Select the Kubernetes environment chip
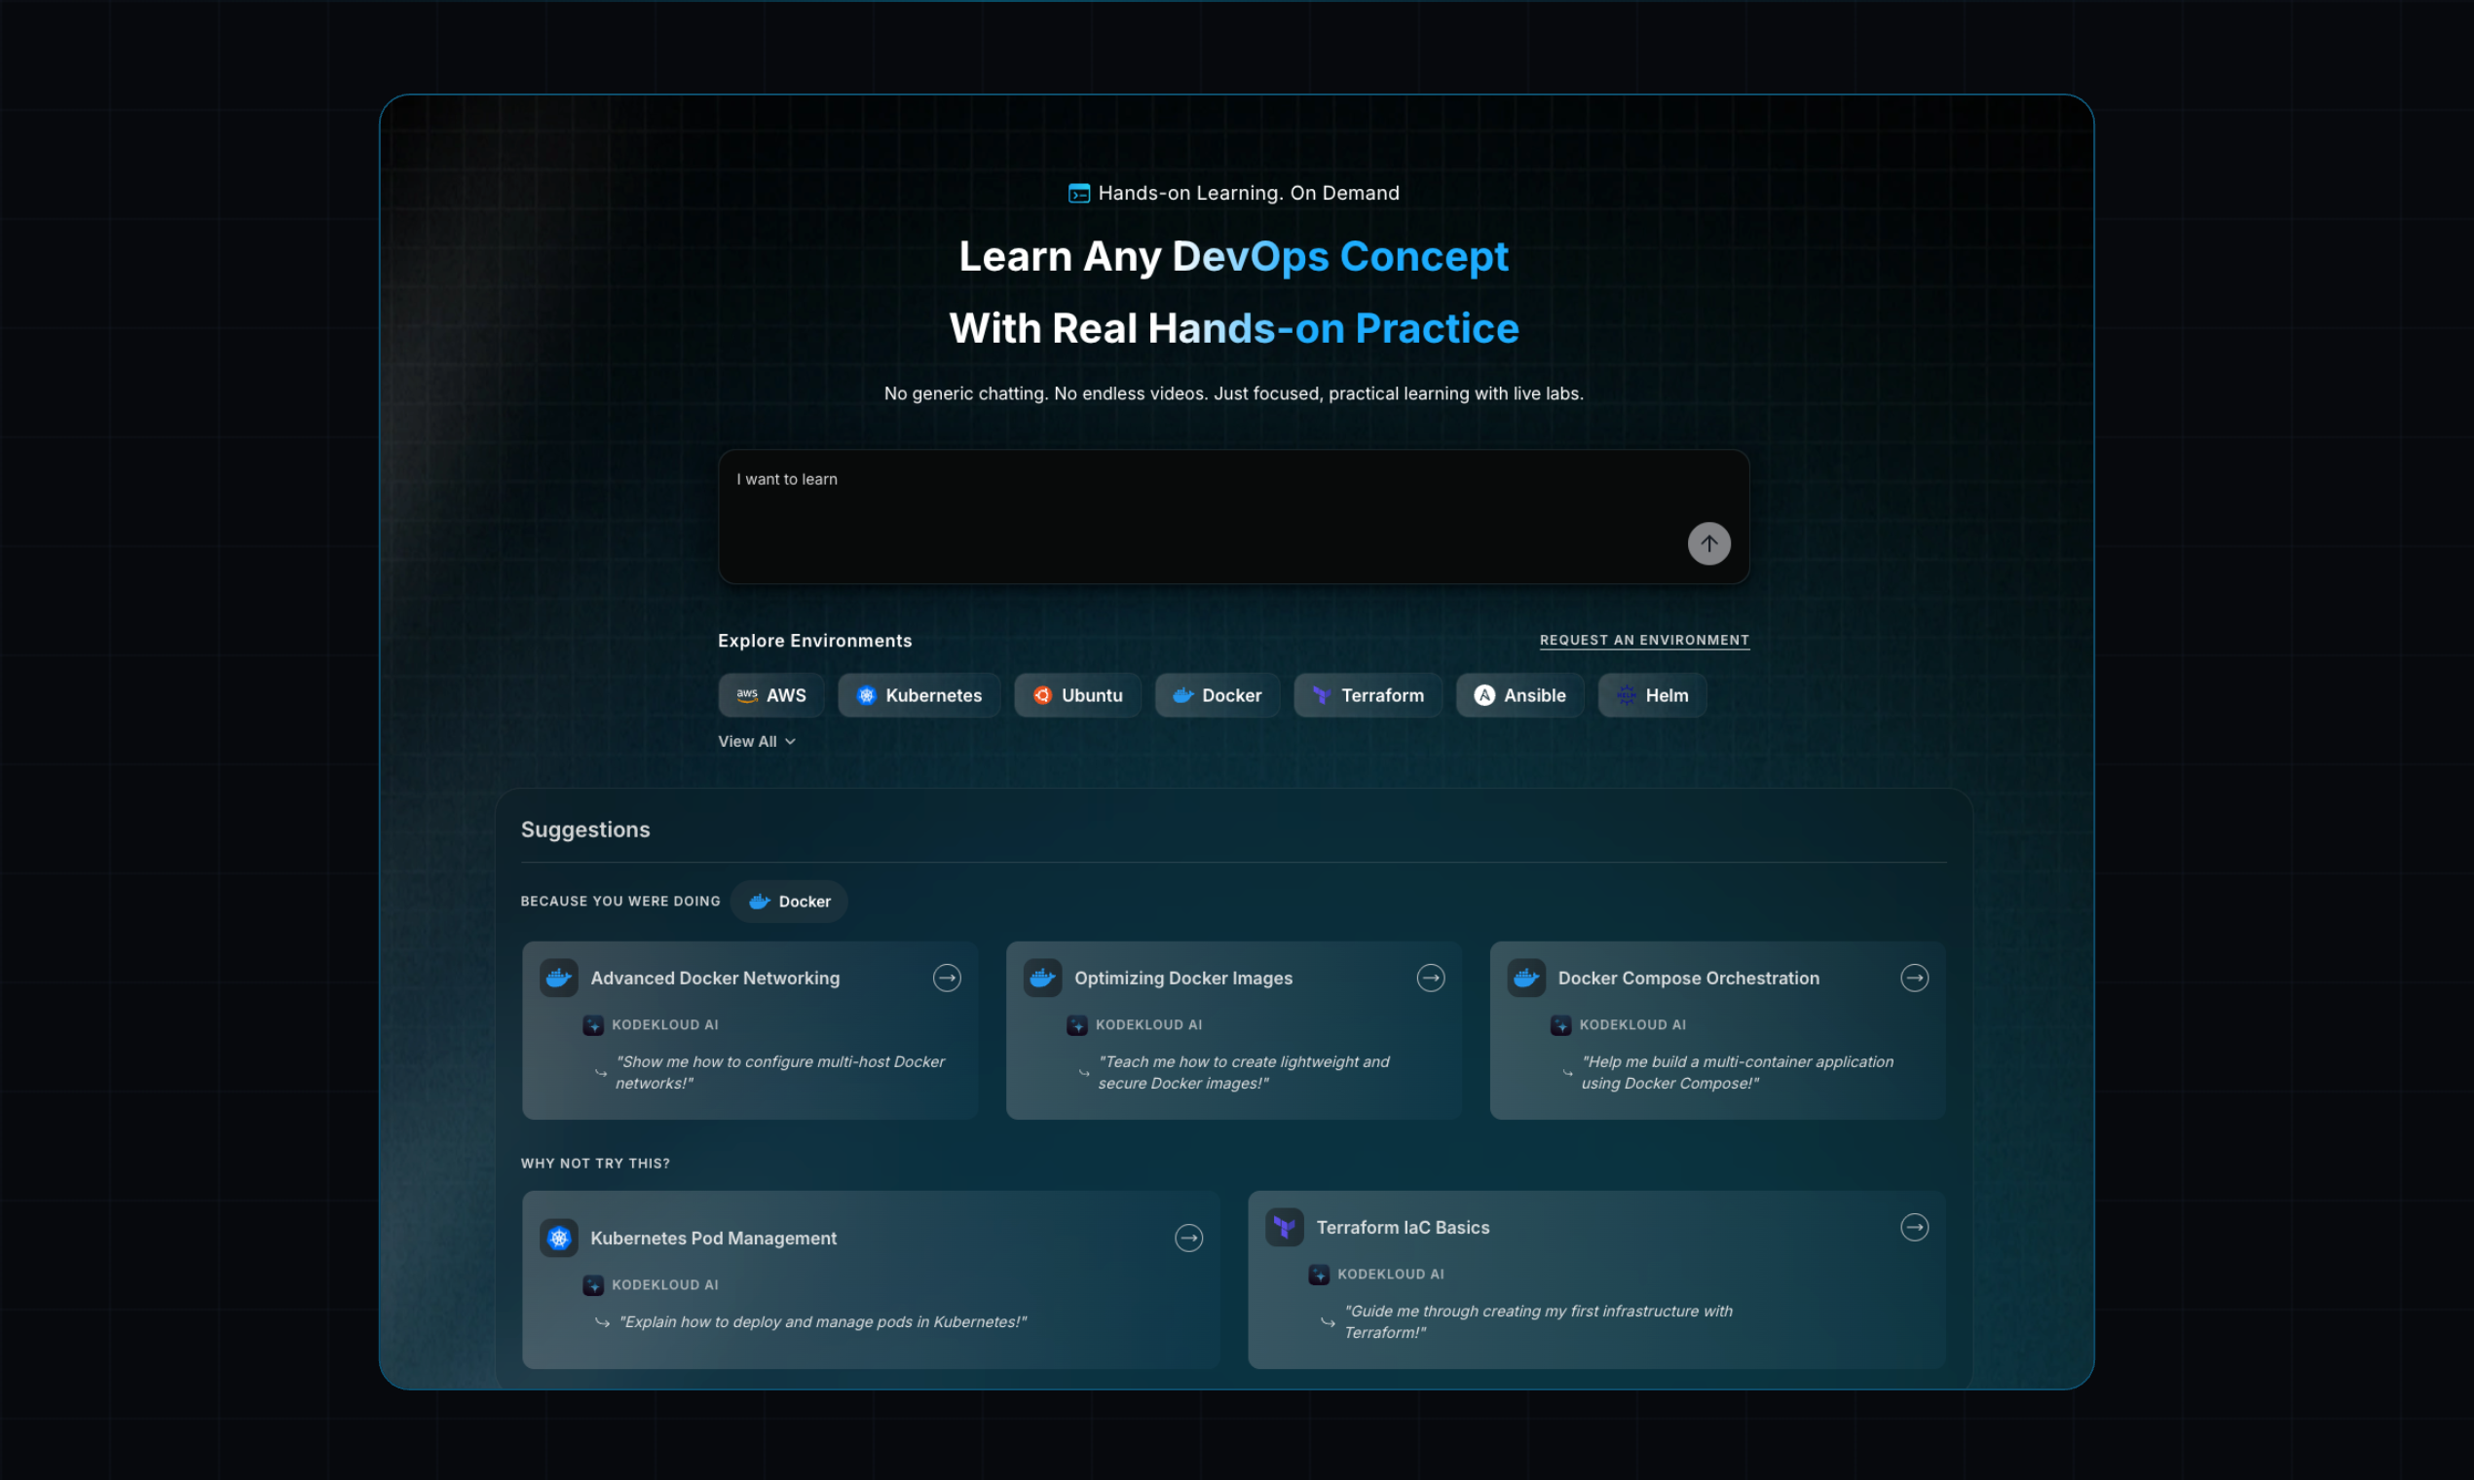 (x=918, y=695)
